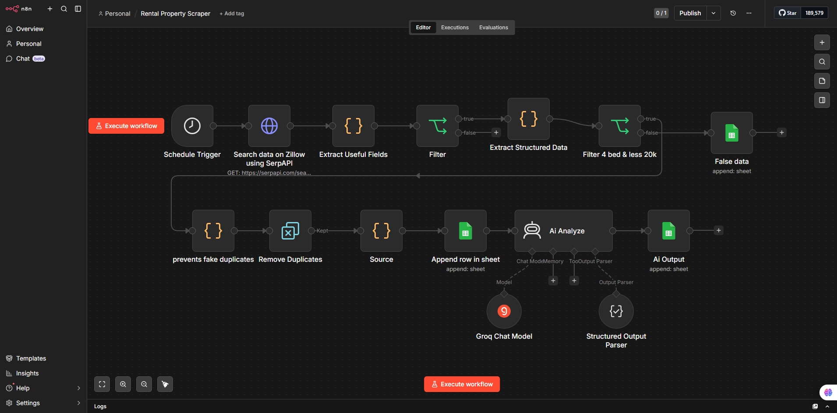
Task: Open the Structured Output Parser node
Action: point(616,311)
